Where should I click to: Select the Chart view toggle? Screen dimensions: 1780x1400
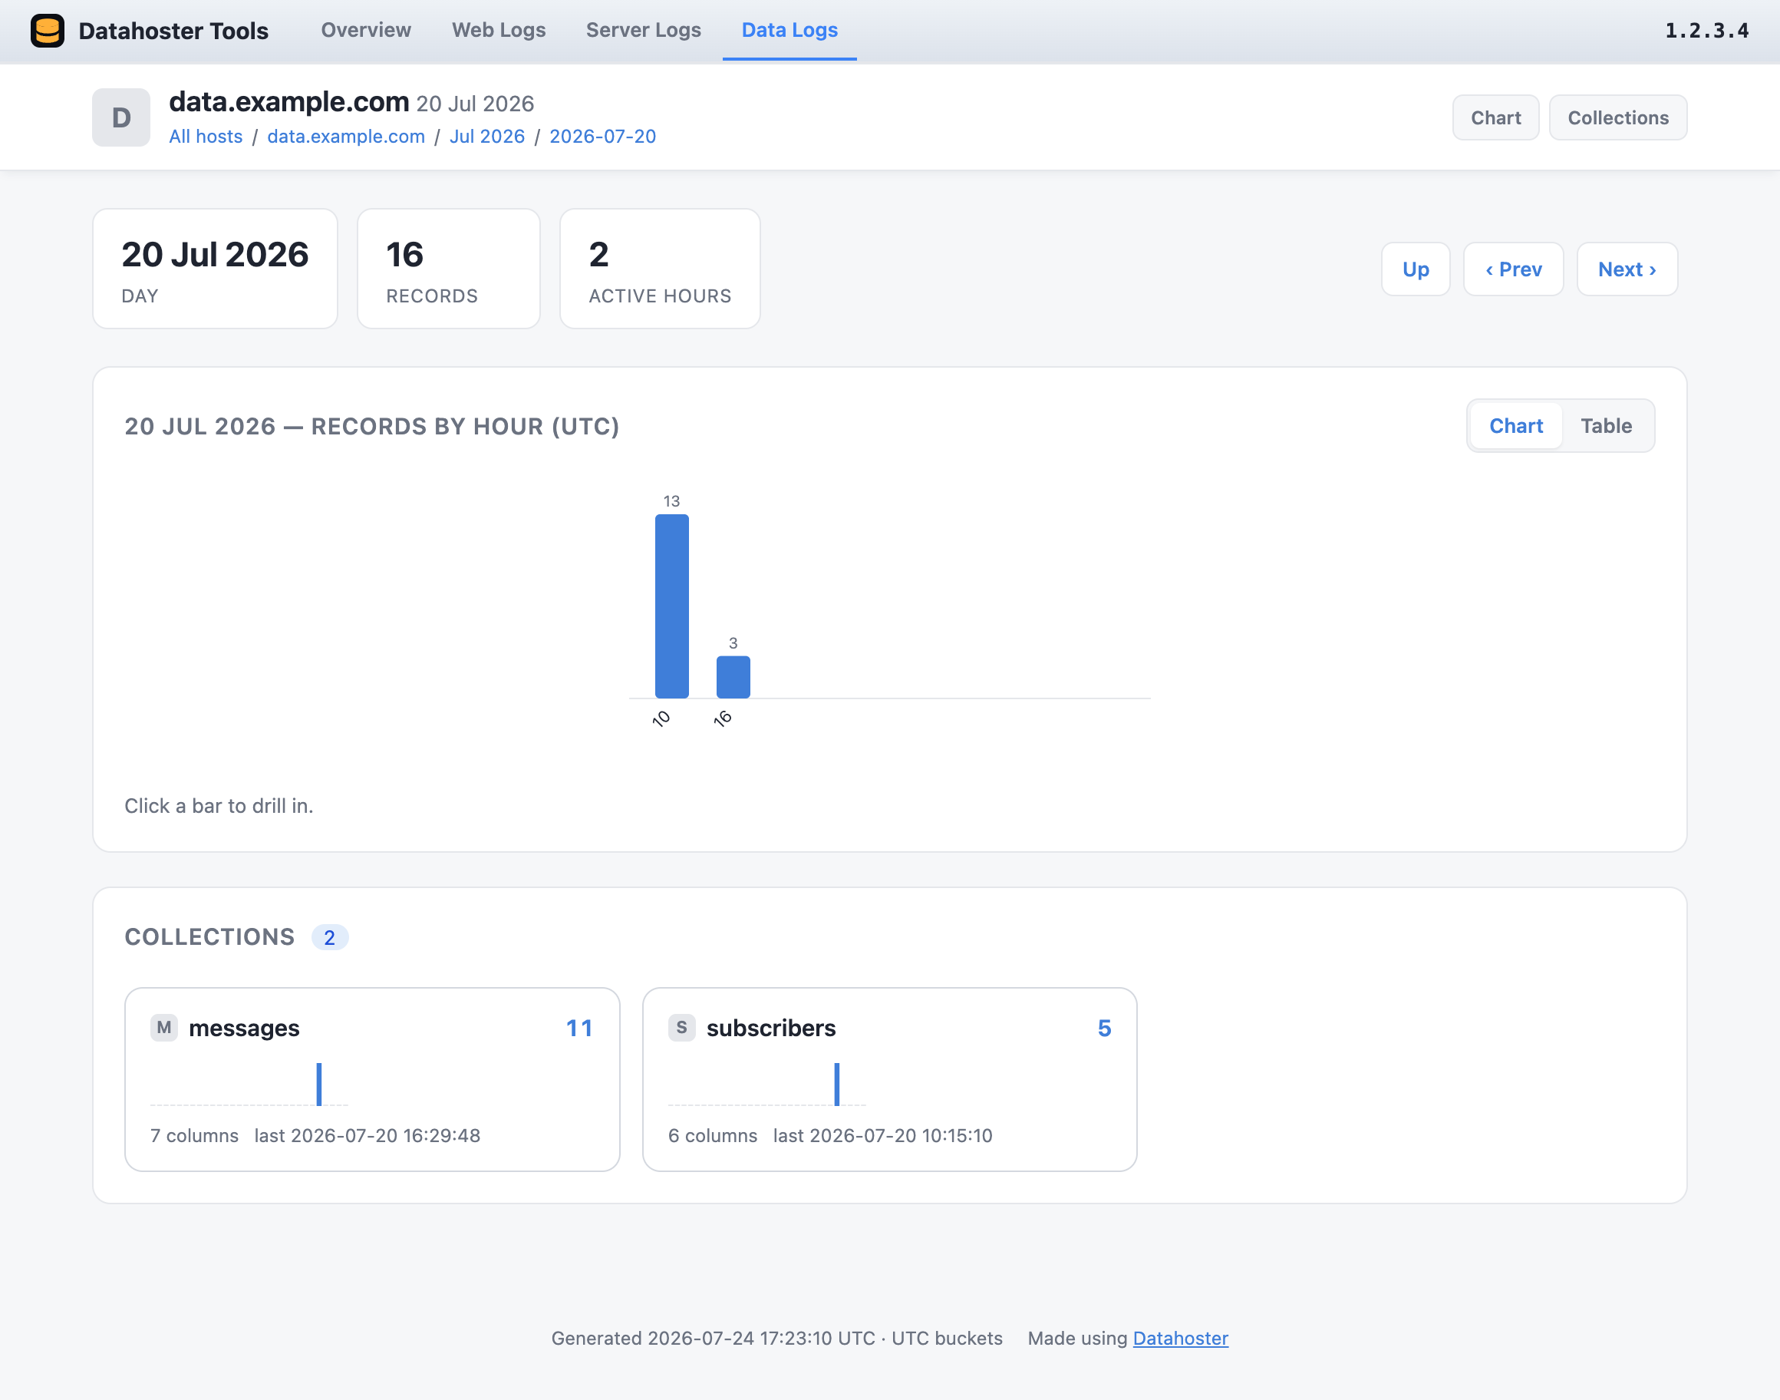tap(1515, 425)
